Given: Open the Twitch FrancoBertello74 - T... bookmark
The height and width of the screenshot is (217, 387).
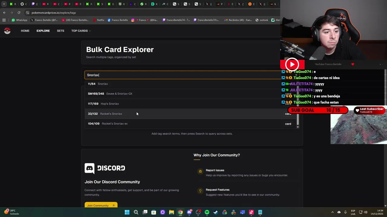Looking at the screenshot, I should (176, 20).
